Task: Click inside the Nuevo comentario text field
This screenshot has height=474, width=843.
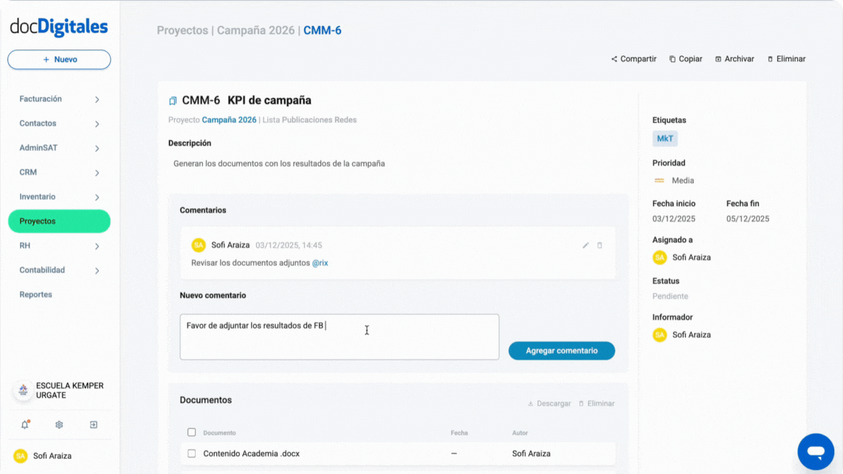Action: [339, 337]
